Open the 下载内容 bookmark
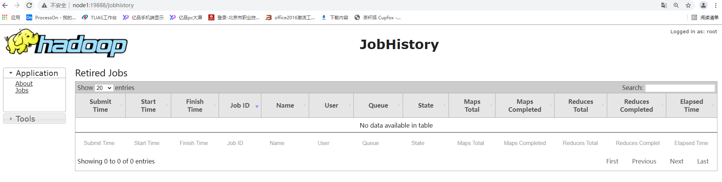722x182 pixels. point(335,17)
